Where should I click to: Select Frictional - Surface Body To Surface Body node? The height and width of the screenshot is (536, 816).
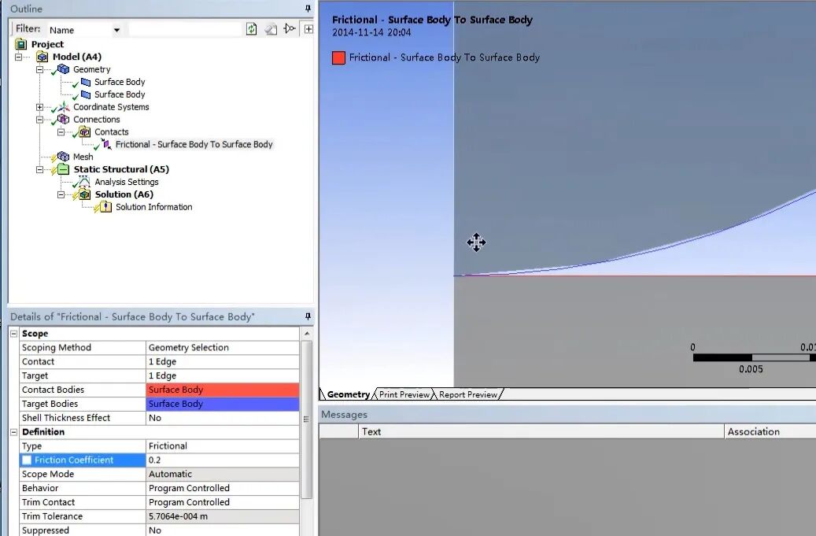click(194, 144)
